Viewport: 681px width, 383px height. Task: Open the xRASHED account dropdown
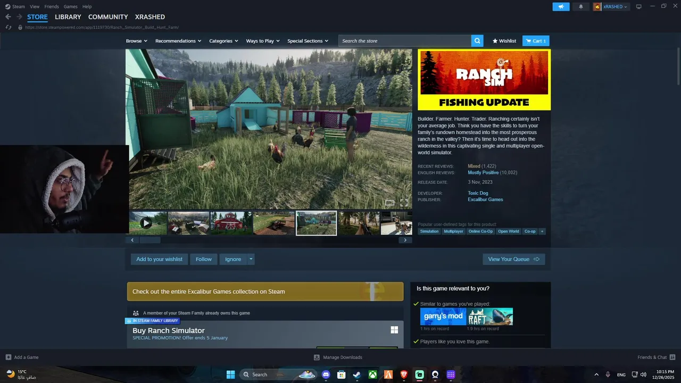point(616,6)
